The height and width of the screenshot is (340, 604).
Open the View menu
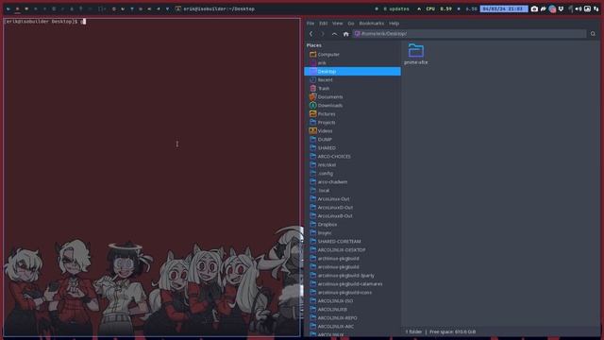pos(338,24)
